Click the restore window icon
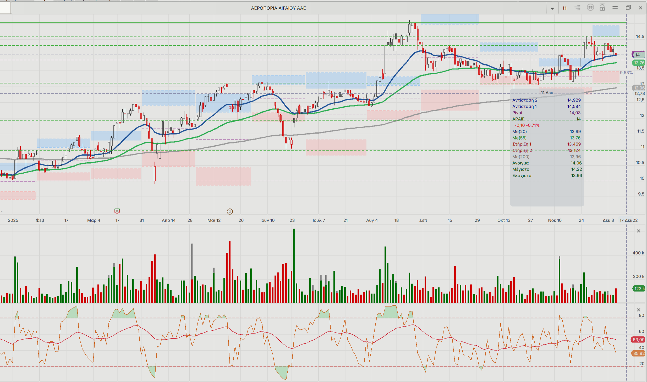 click(x=628, y=8)
